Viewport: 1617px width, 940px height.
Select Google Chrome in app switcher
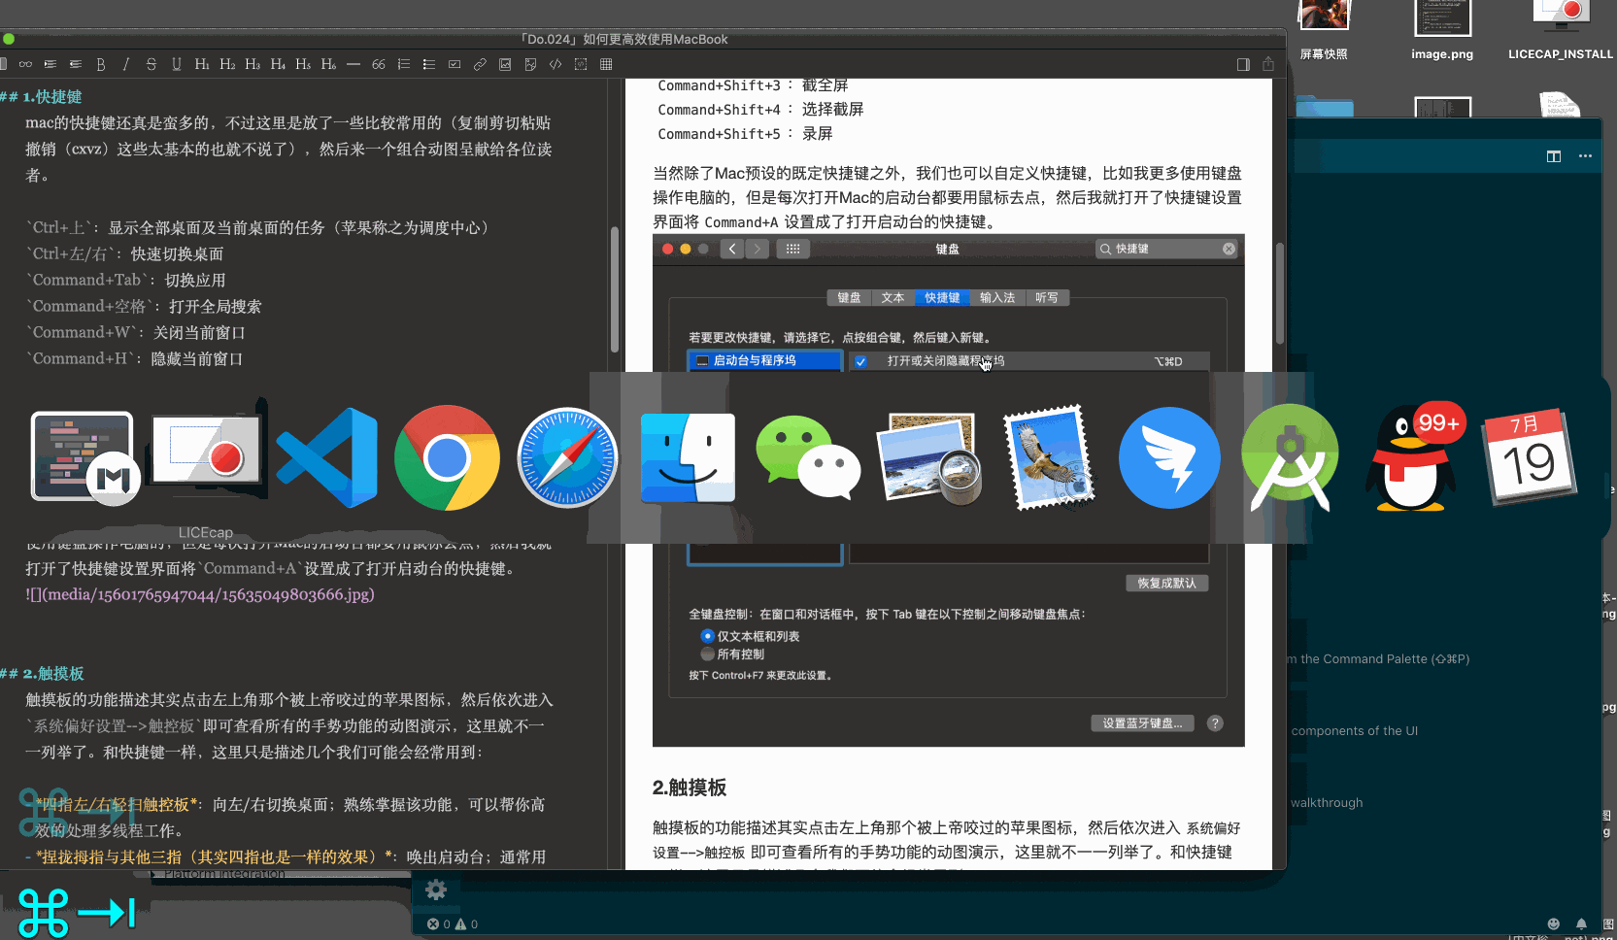(447, 457)
